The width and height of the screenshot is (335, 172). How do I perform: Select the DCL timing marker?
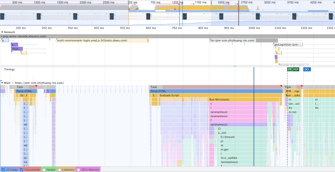[307, 69]
